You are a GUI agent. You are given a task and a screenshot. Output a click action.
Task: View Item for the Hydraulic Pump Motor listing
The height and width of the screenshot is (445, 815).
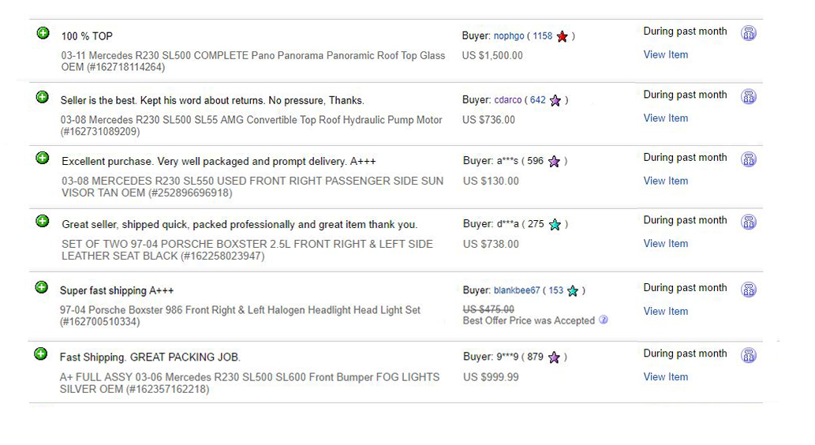(665, 118)
